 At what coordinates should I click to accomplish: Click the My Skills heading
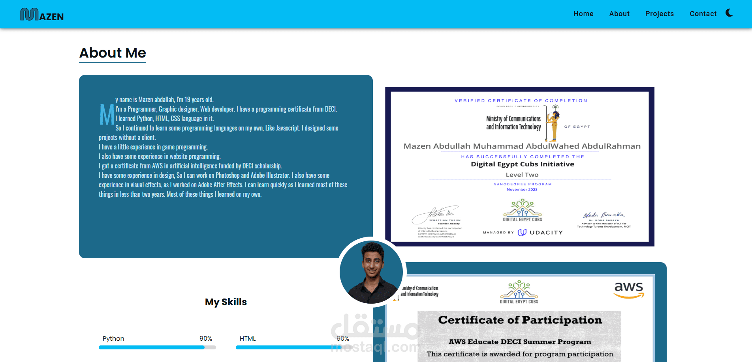[x=226, y=302]
